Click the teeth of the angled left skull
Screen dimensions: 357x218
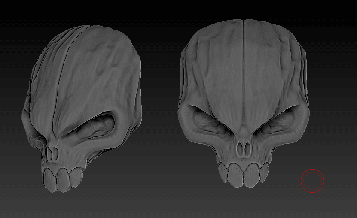click(x=62, y=179)
